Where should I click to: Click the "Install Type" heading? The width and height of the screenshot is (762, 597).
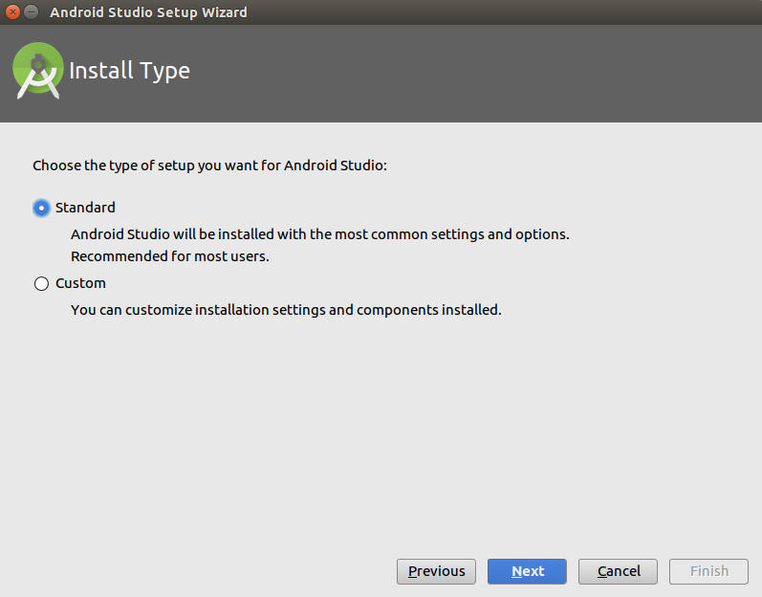129,71
